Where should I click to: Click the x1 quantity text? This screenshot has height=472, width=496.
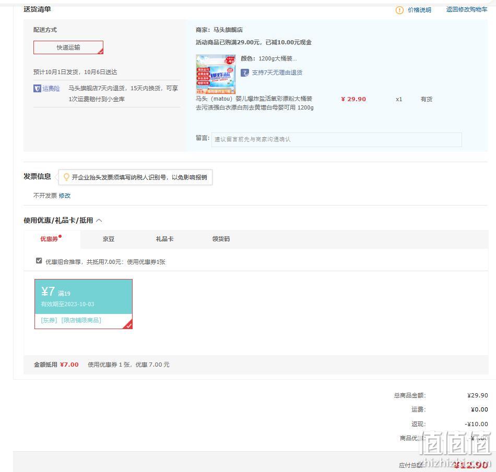[x=399, y=99]
